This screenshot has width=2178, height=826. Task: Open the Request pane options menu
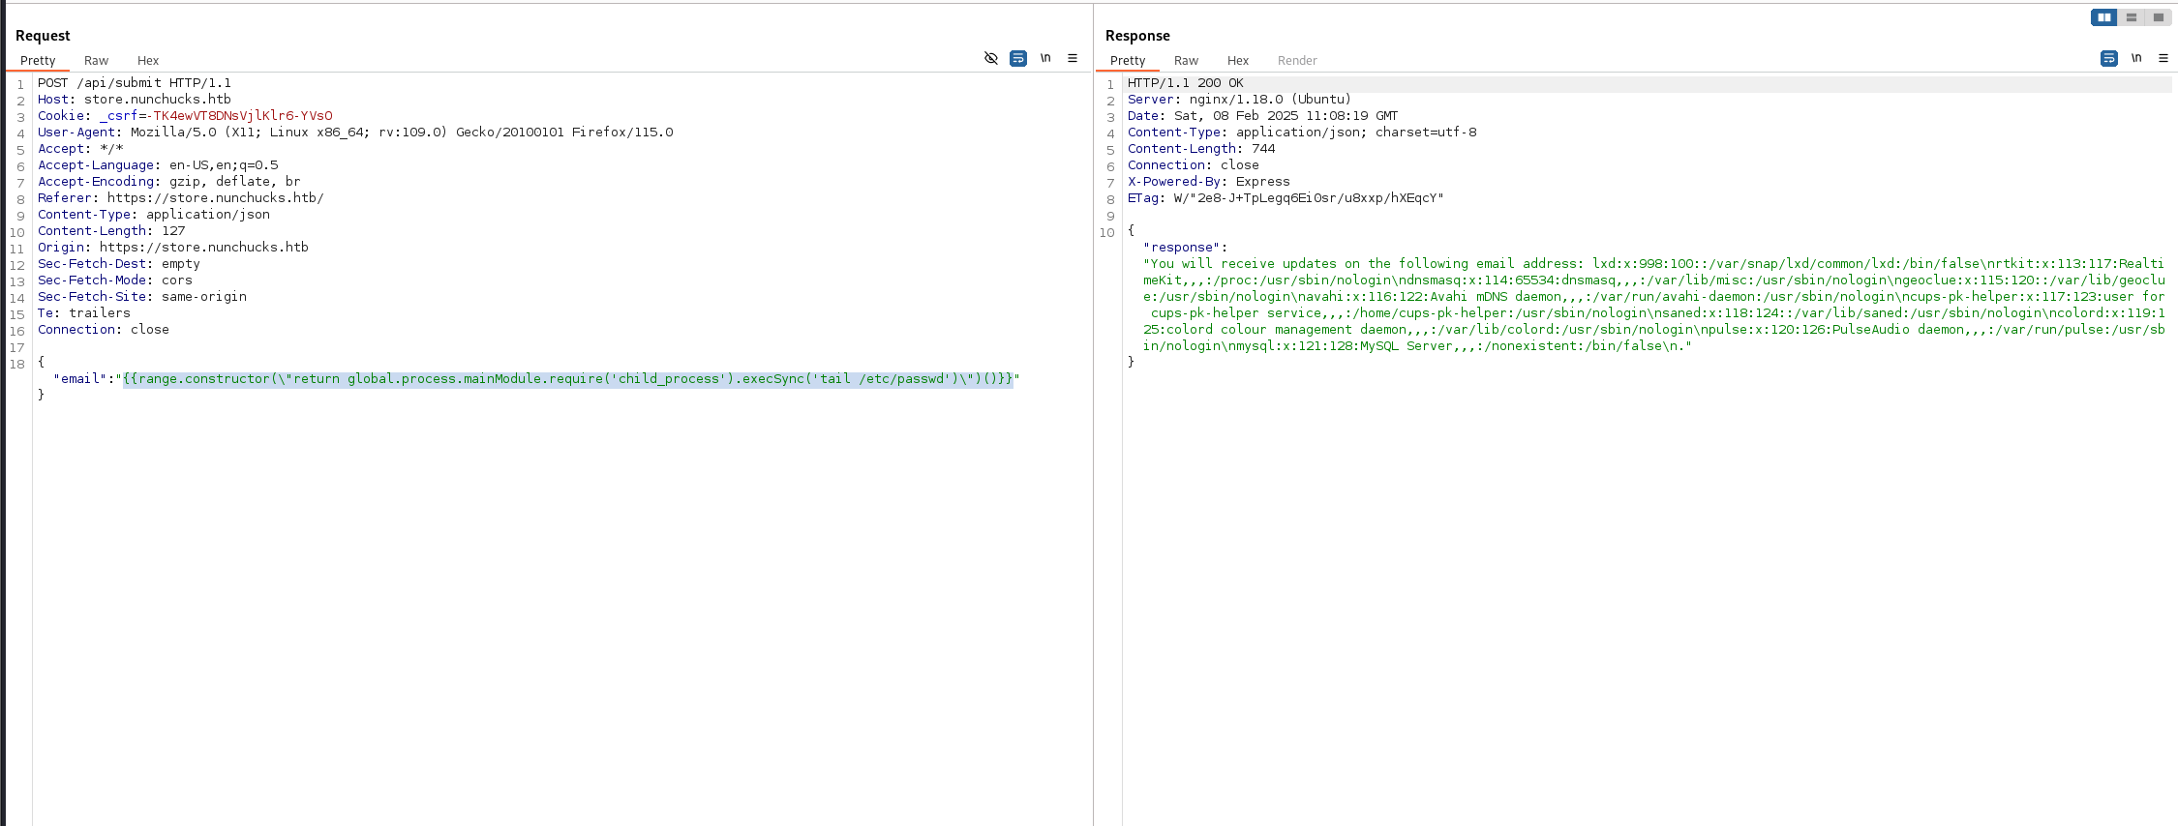pyautogui.click(x=1073, y=58)
